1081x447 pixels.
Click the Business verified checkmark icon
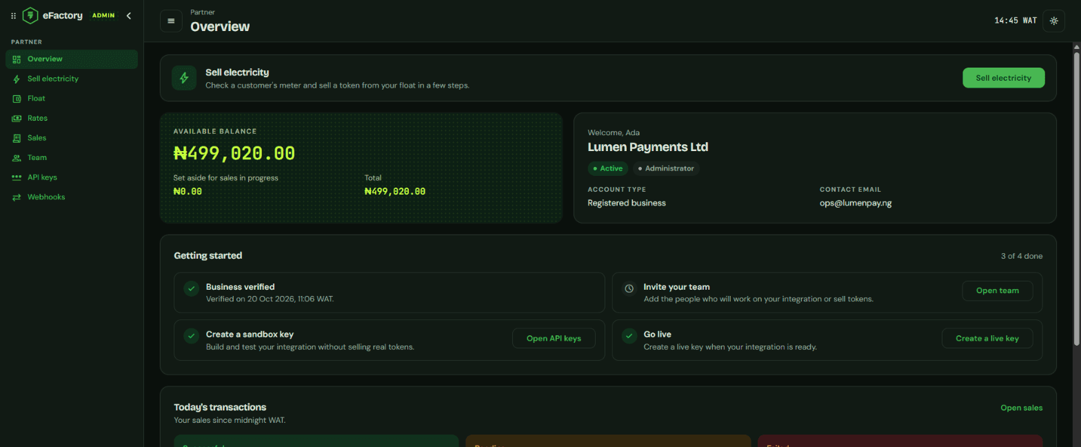[x=192, y=288]
